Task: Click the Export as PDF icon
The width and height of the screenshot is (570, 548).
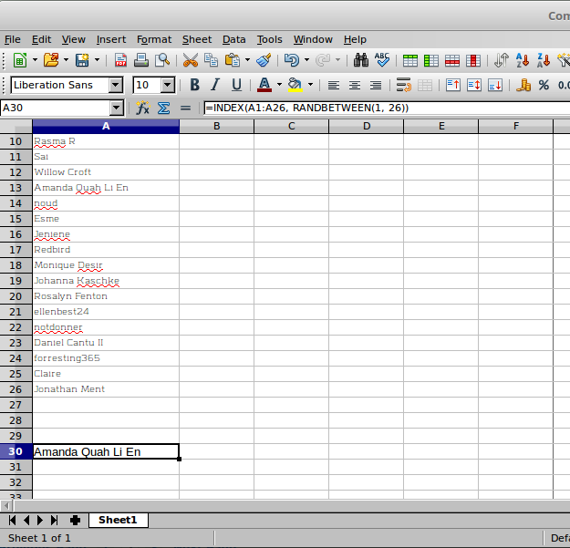Action: 121,61
